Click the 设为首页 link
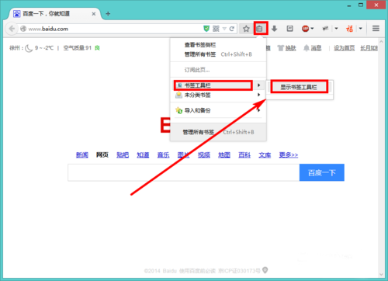388x281 pixels. (344, 48)
